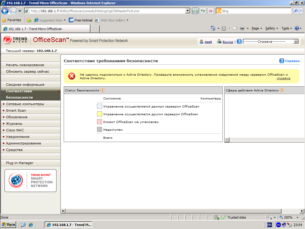Image resolution: width=305 pixels, height=229 pixels.
Task: Collapse Сфера действия Active Directory chevron
Action: pos(282,90)
